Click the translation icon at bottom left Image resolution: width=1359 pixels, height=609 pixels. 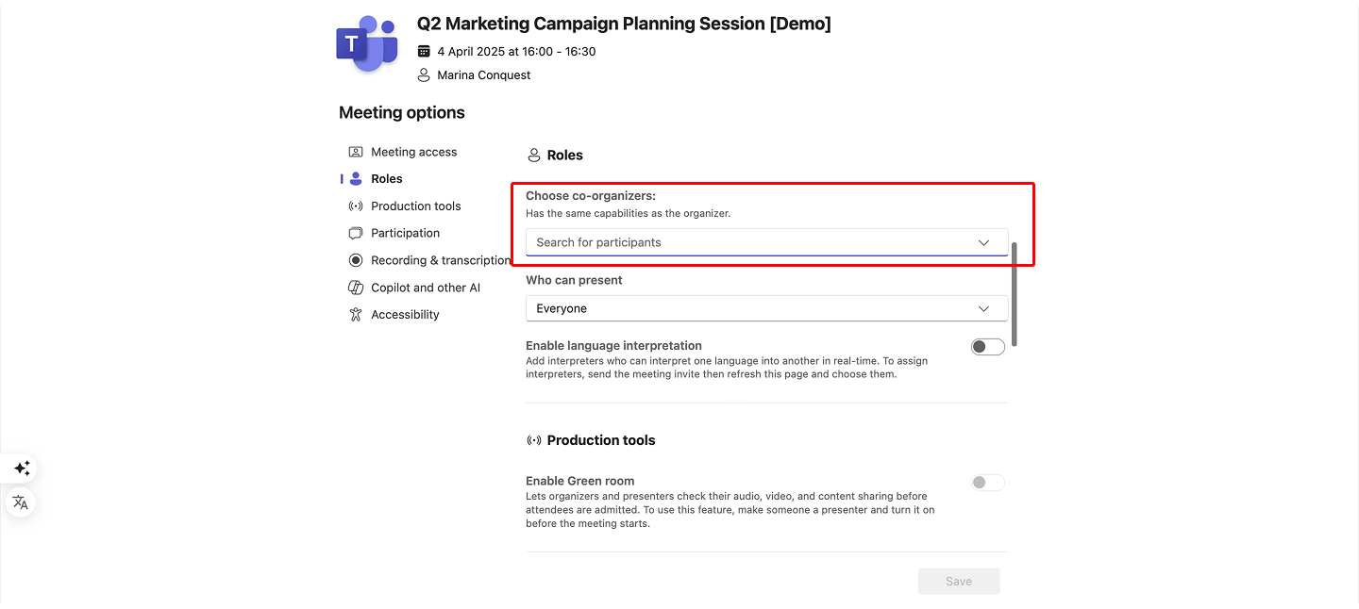[x=21, y=502]
